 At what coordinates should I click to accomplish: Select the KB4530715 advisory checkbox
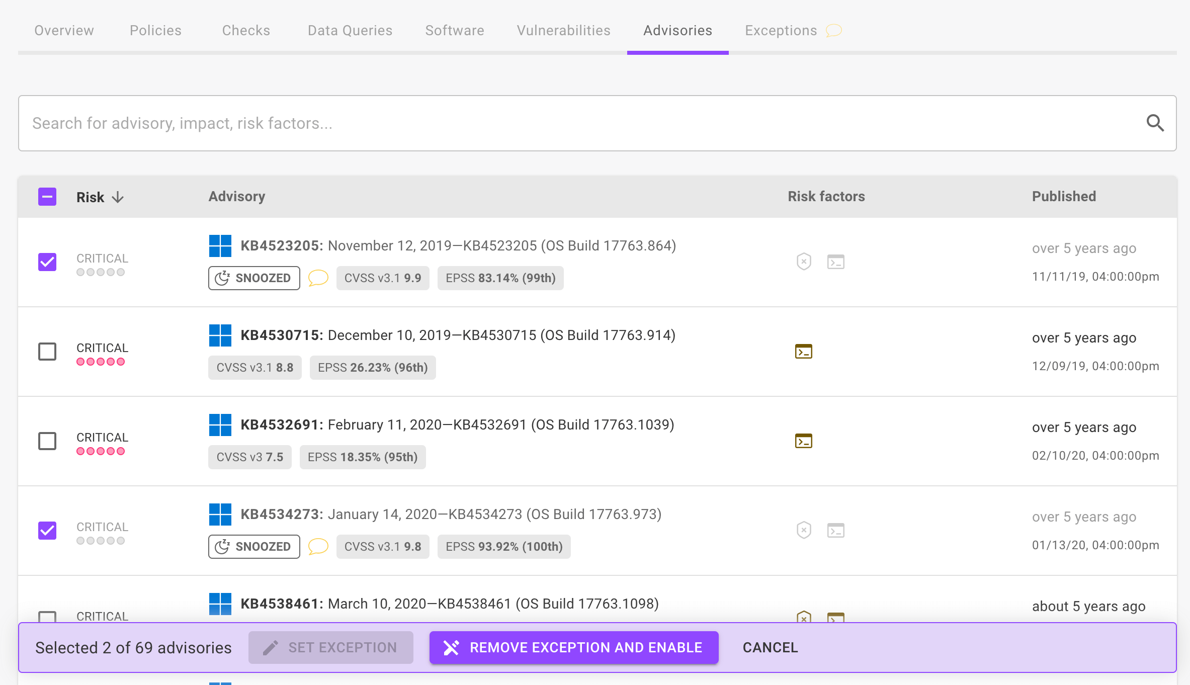47,352
